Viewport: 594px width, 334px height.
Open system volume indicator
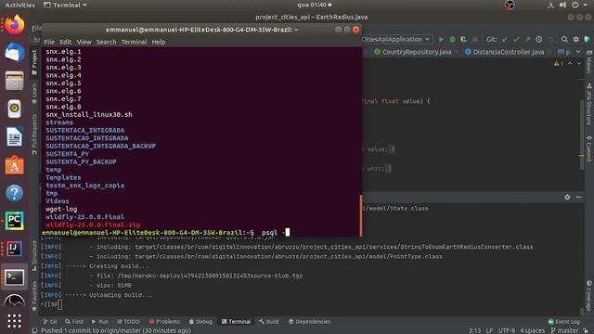[x=563, y=5]
